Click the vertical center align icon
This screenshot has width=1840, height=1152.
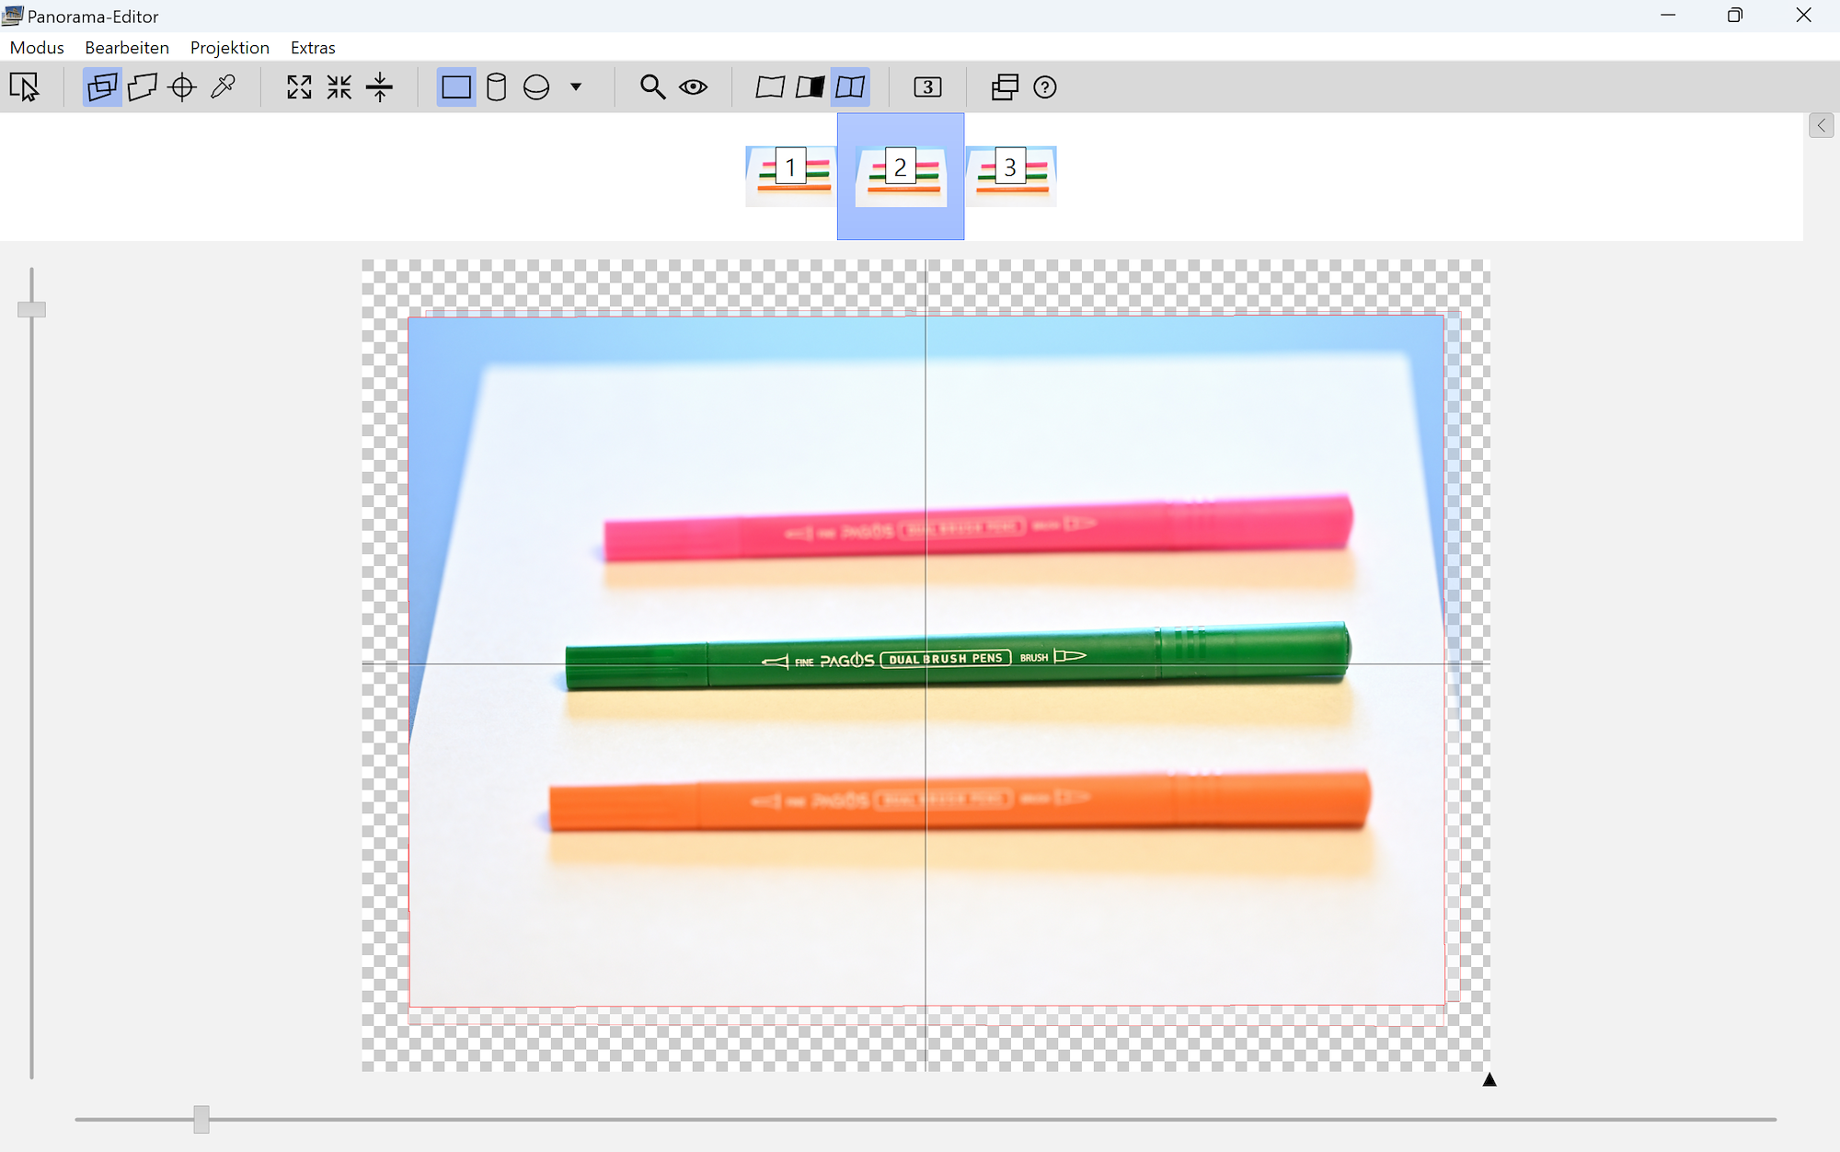(x=379, y=87)
